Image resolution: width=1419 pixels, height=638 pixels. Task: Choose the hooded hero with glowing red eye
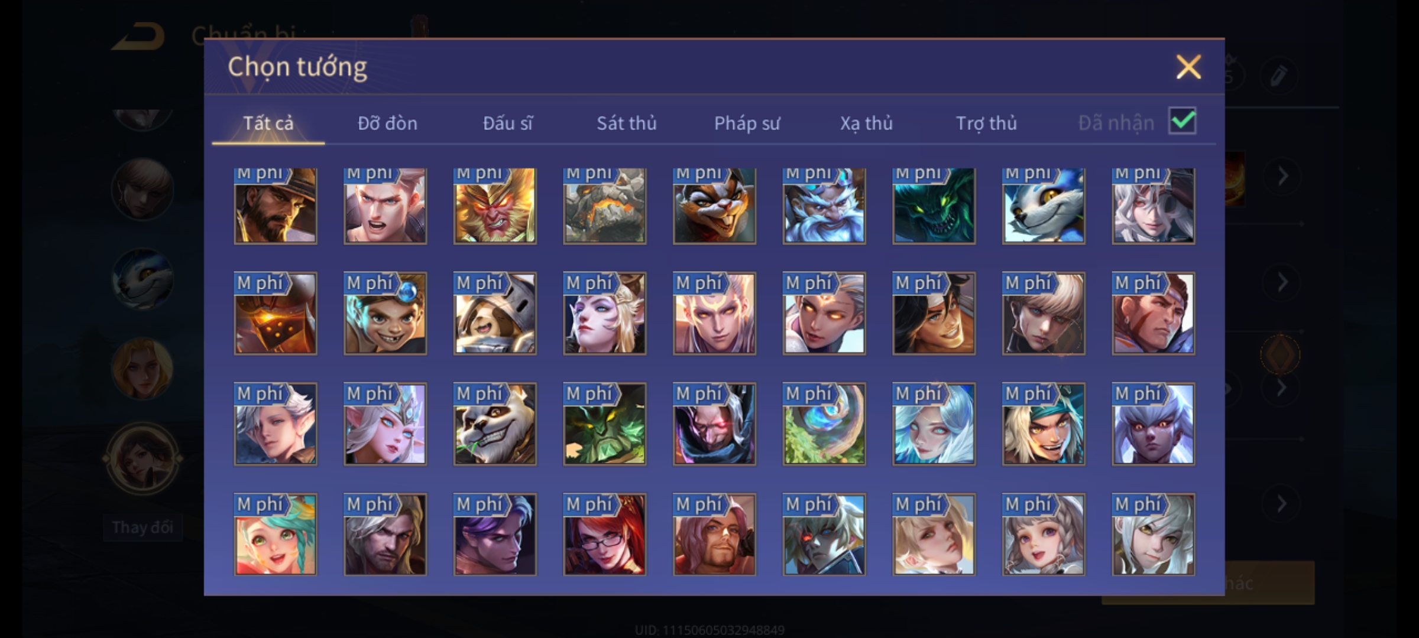(x=714, y=424)
